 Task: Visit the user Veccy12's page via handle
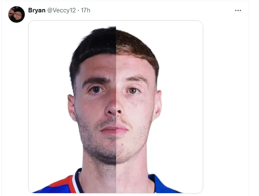(x=62, y=10)
